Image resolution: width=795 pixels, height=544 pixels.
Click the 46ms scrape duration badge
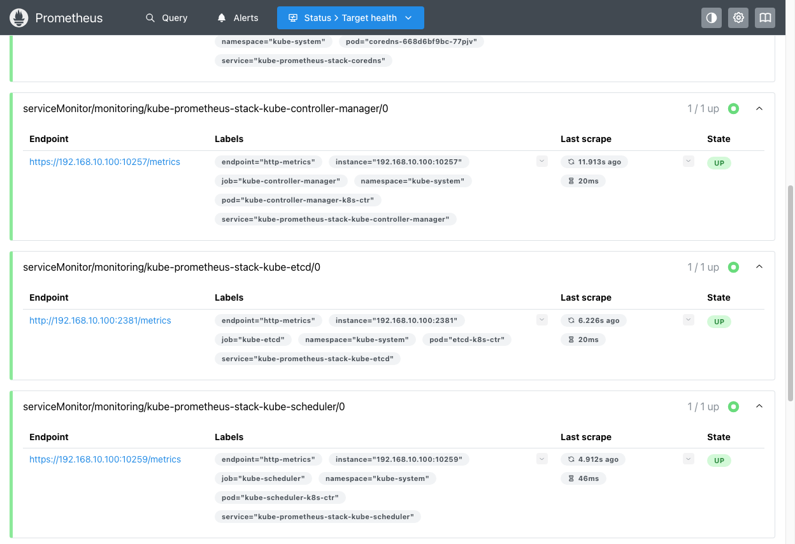click(583, 478)
